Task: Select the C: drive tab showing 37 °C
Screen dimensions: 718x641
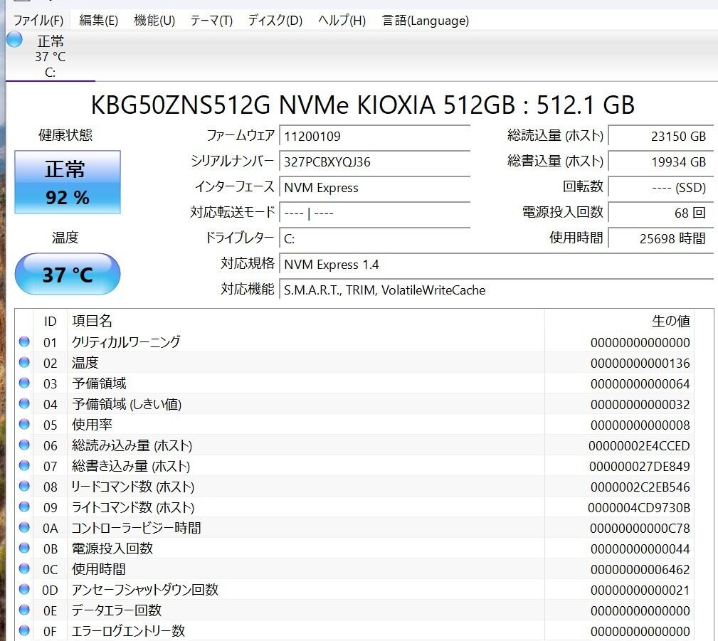Action: pyautogui.click(x=50, y=57)
